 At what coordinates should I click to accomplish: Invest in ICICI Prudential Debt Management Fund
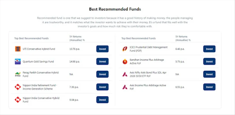point(209,49)
